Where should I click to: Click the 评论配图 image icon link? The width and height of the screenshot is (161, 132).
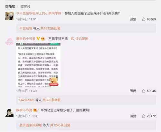(80, 39)
